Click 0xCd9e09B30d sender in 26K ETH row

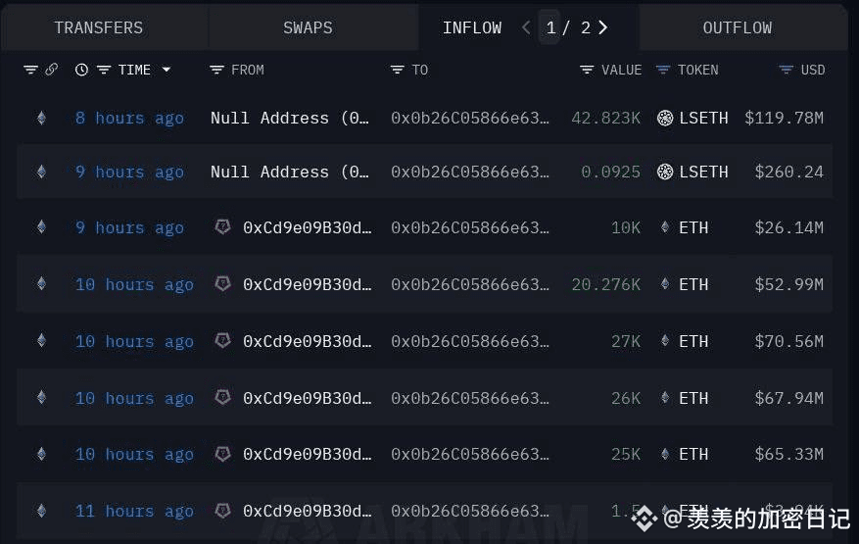click(x=308, y=398)
